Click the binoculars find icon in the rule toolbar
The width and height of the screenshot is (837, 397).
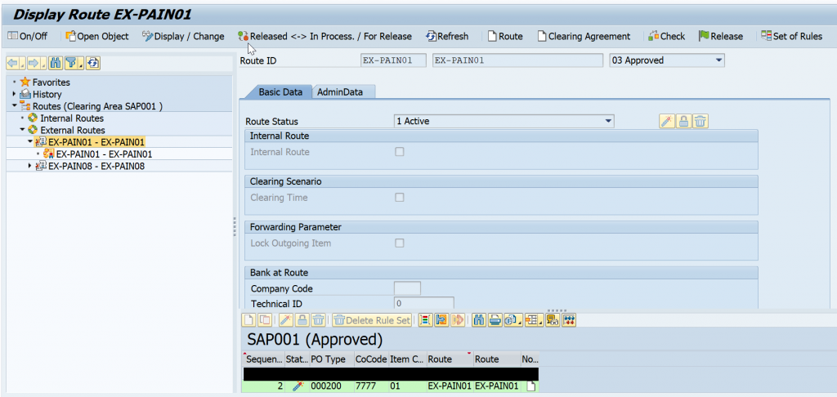[x=479, y=319]
